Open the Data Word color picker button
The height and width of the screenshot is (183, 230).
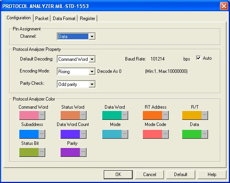point(125,115)
